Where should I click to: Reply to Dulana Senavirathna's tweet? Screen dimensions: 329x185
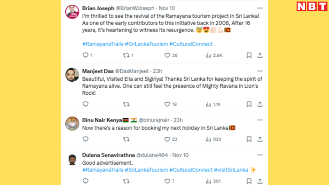click(86, 181)
